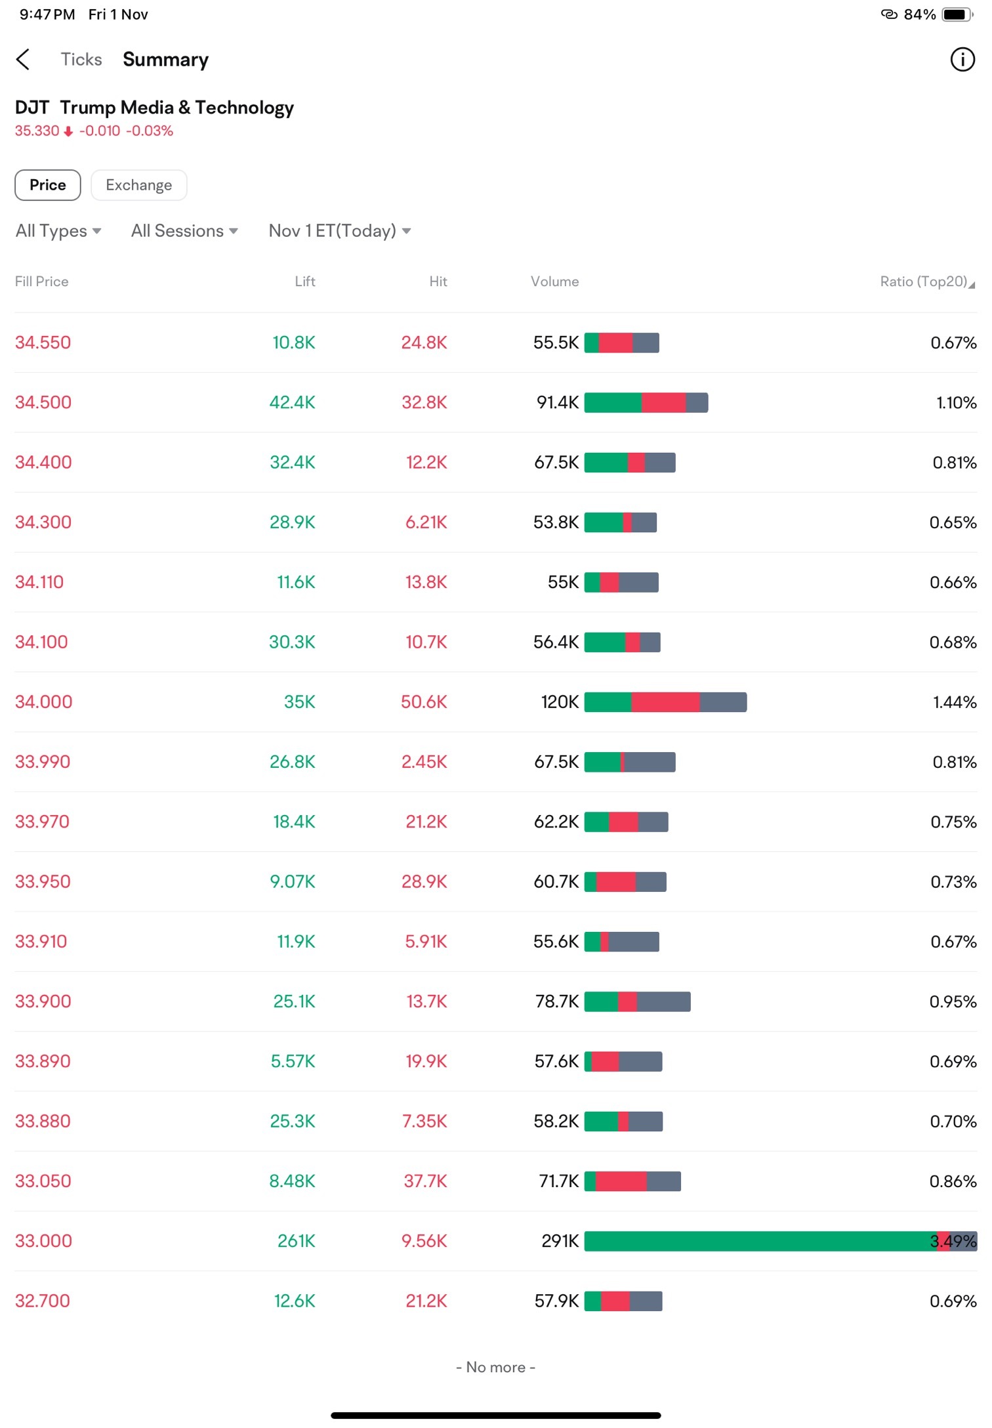Open the All Sessions dropdown

(184, 231)
